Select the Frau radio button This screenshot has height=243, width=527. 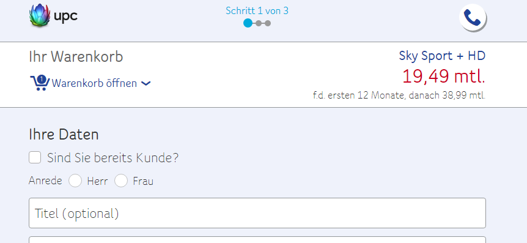[x=121, y=181]
